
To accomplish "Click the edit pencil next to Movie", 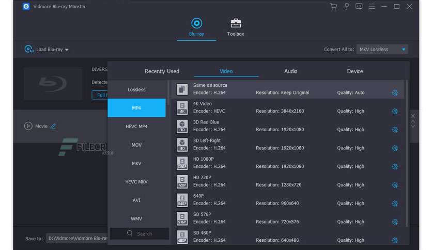I will coord(53,126).
